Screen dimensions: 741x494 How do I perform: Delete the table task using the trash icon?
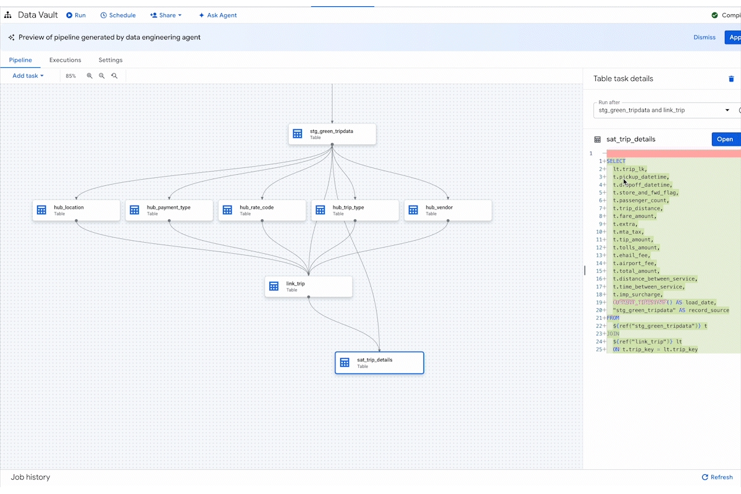click(x=731, y=78)
